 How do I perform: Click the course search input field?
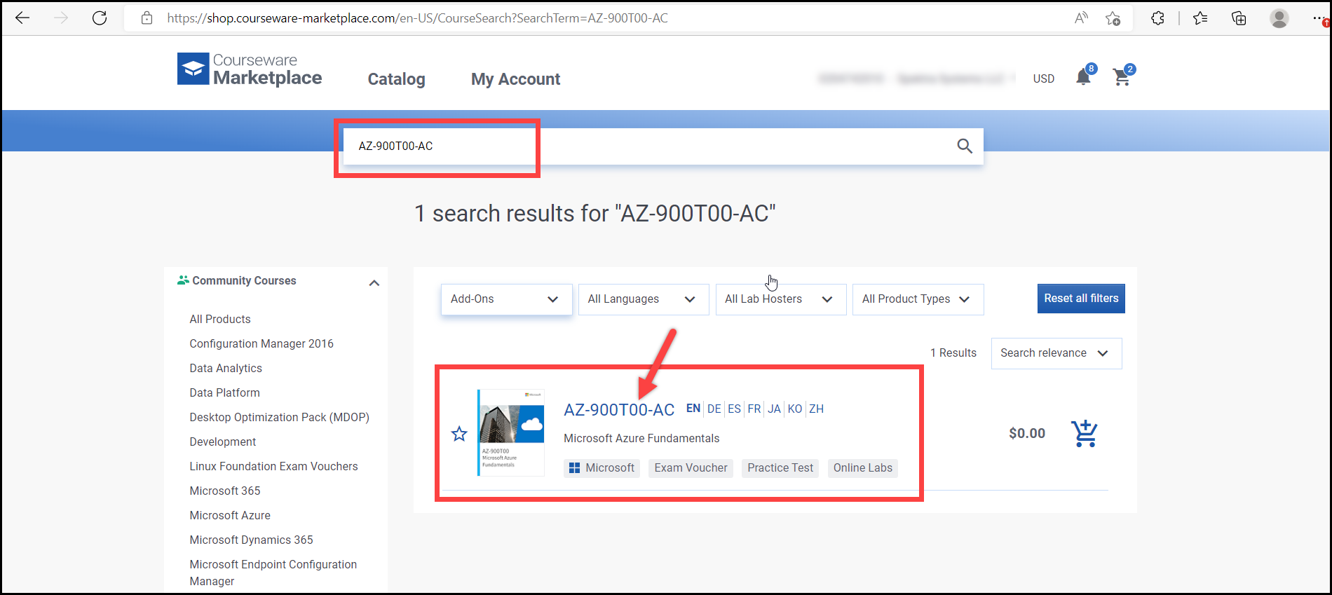coord(662,146)
